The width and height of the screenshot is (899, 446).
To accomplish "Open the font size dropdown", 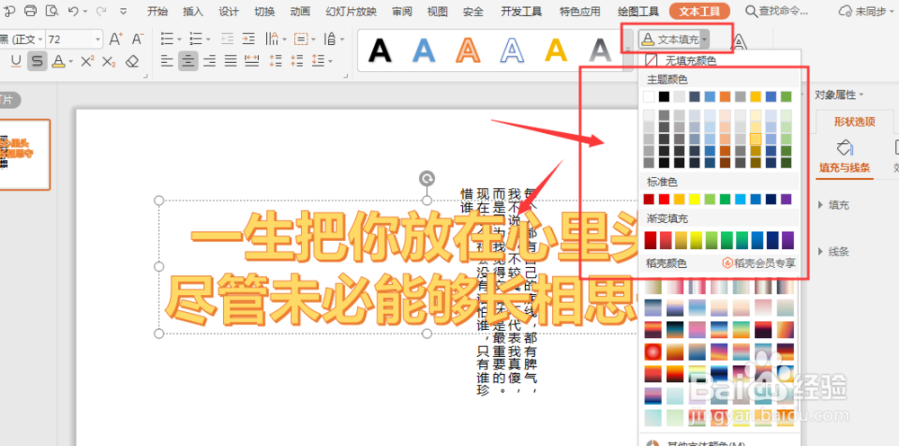I will point(97,40).
